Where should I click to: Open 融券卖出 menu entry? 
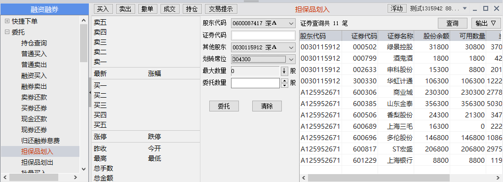click(34, 86)
